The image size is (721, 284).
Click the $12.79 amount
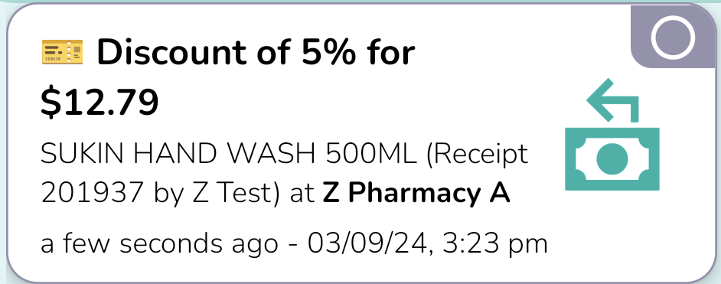click(100, 102)
